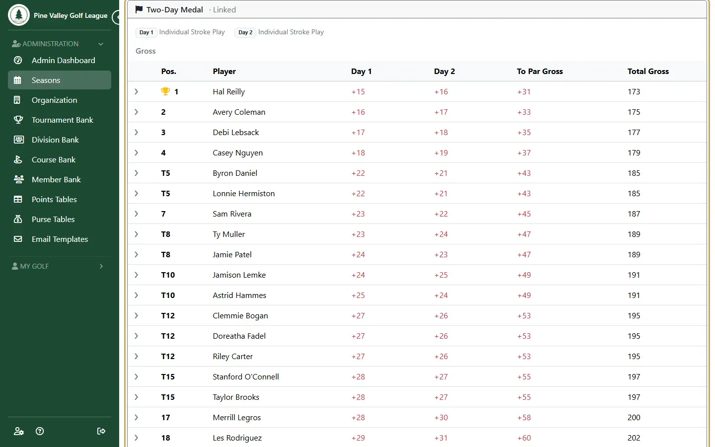Click the Email Templates envelope icon
Viewport: 715px width, 447px height.
tap(18, 239)
